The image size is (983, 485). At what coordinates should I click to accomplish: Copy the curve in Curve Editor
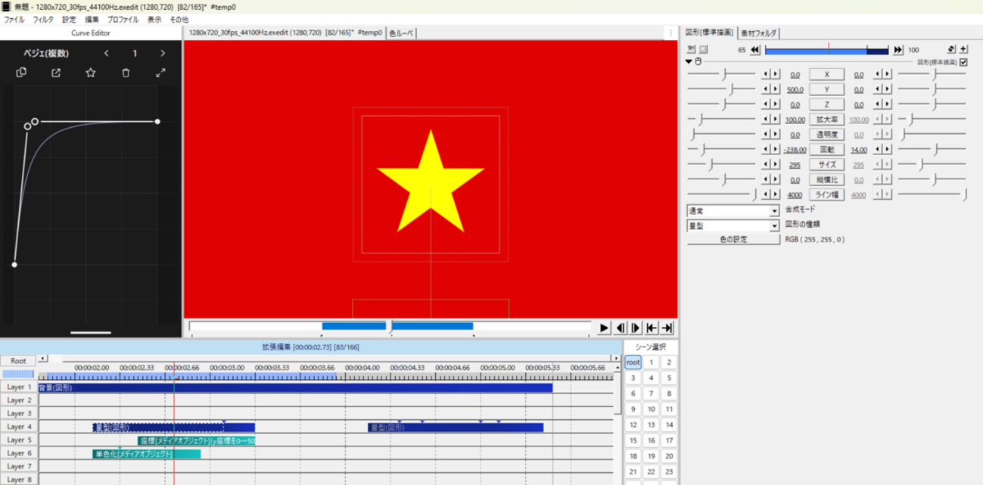point(21,73)
